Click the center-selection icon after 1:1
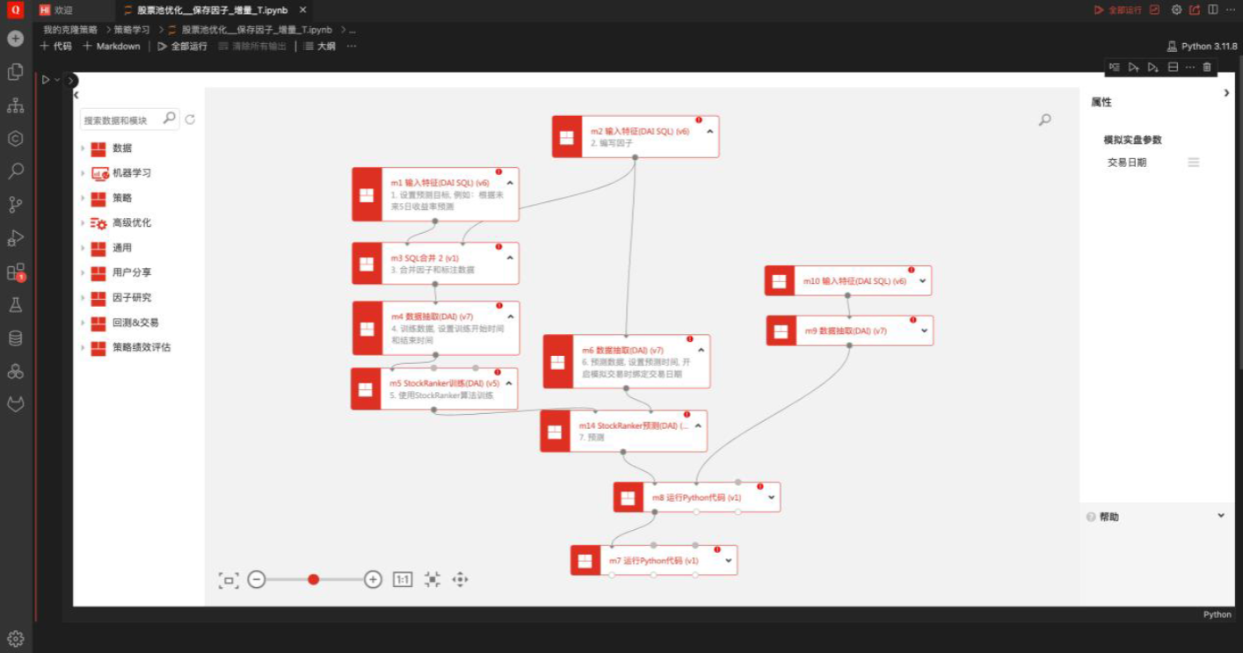Viewport: 1243px width, 653px height. click(x=432, y=579)
